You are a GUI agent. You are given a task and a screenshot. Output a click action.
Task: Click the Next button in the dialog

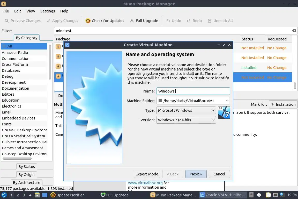point(196,174)
